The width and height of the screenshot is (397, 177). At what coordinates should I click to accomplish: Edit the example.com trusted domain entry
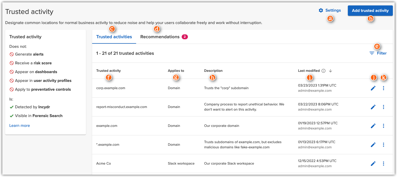tap(373, 126)
